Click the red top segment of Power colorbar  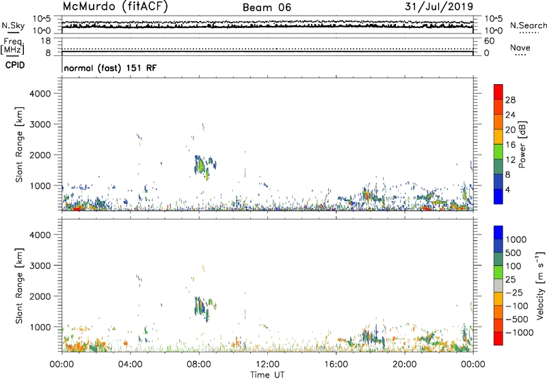498,92
